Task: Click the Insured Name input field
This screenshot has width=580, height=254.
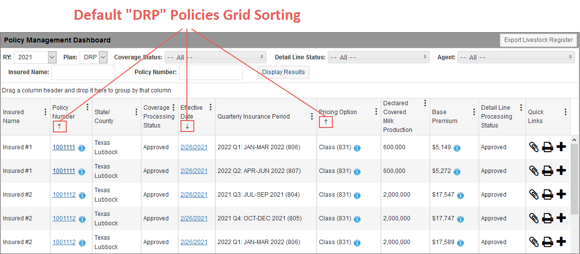Action: click(x=83, y=72)
